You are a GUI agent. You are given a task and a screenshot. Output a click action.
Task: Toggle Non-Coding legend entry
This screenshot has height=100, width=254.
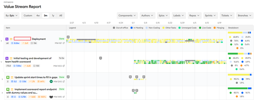point(153,28)
